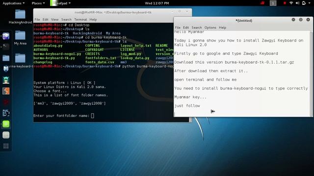This screenshot has height=176, width=314.
Task: Launch Metasploit from the dock
Action: click(x=6, y=69)
